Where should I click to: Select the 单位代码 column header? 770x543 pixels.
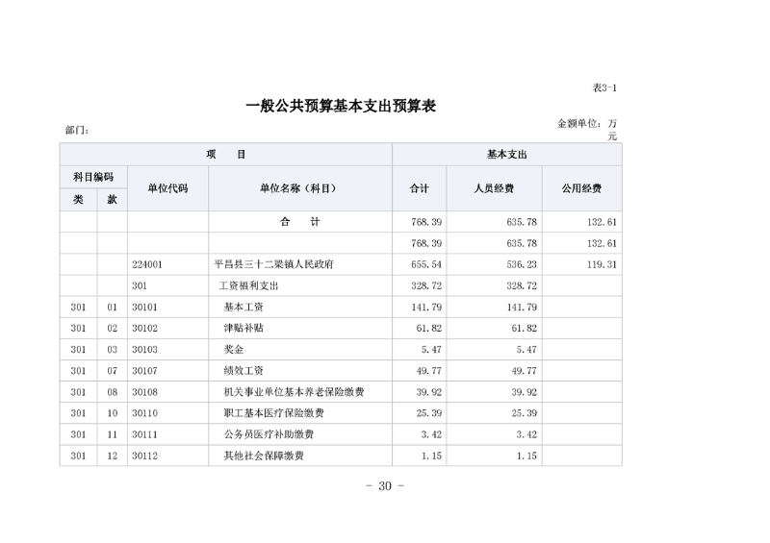coord(167,188)
